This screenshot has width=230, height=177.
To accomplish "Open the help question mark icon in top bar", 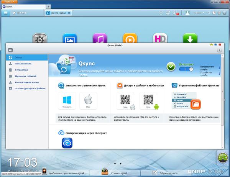I will (214, 13).
